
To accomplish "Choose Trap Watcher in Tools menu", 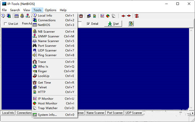I will pos(55,108).
